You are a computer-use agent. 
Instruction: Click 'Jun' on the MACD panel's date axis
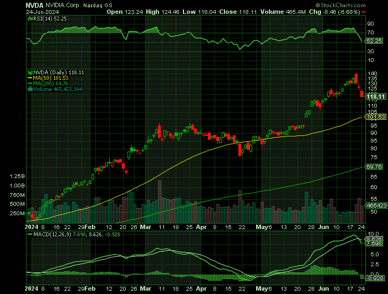[x=323, y=289]
